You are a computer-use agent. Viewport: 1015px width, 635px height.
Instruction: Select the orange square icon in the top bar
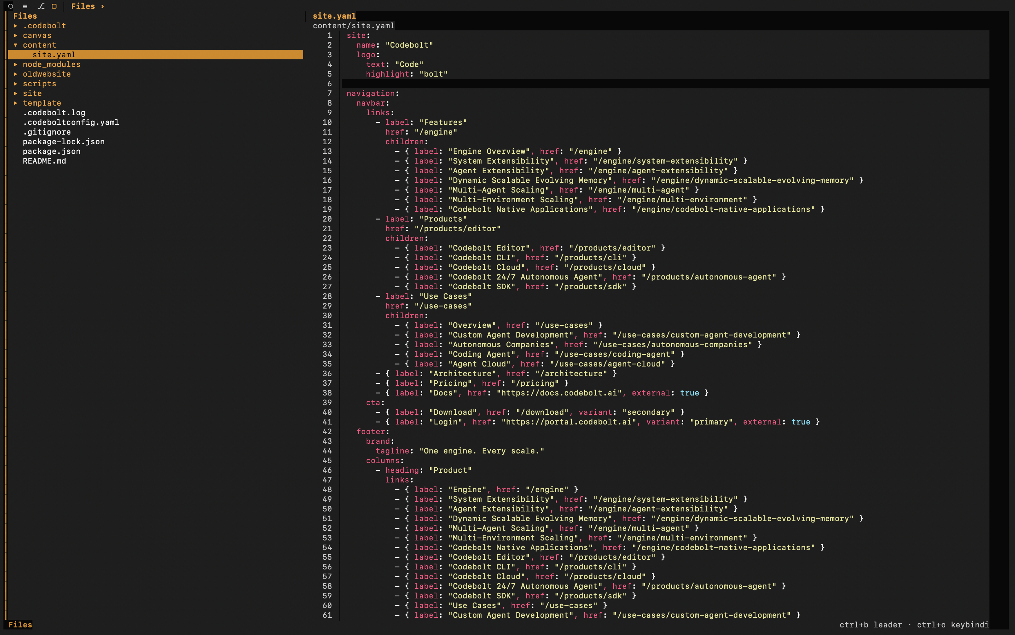[54, 6]
